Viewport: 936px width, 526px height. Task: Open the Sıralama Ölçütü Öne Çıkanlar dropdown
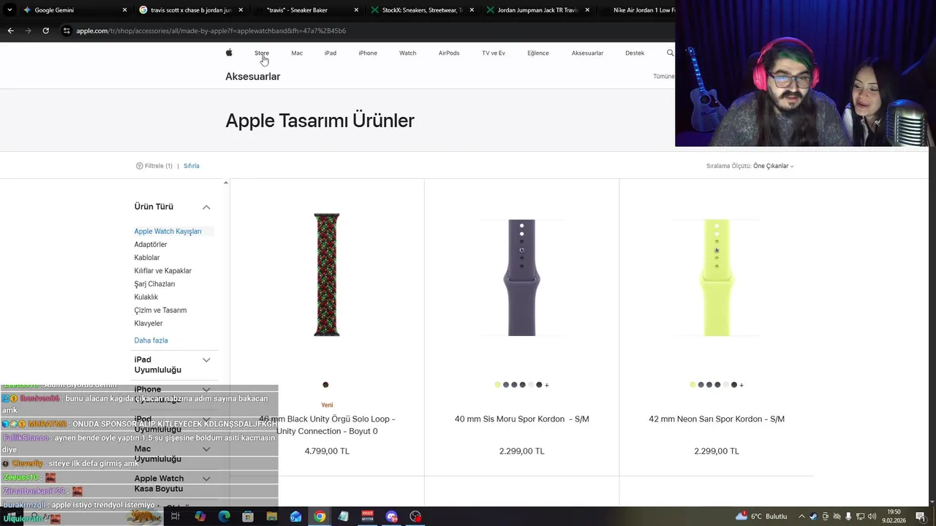click(x=750, y=166)
